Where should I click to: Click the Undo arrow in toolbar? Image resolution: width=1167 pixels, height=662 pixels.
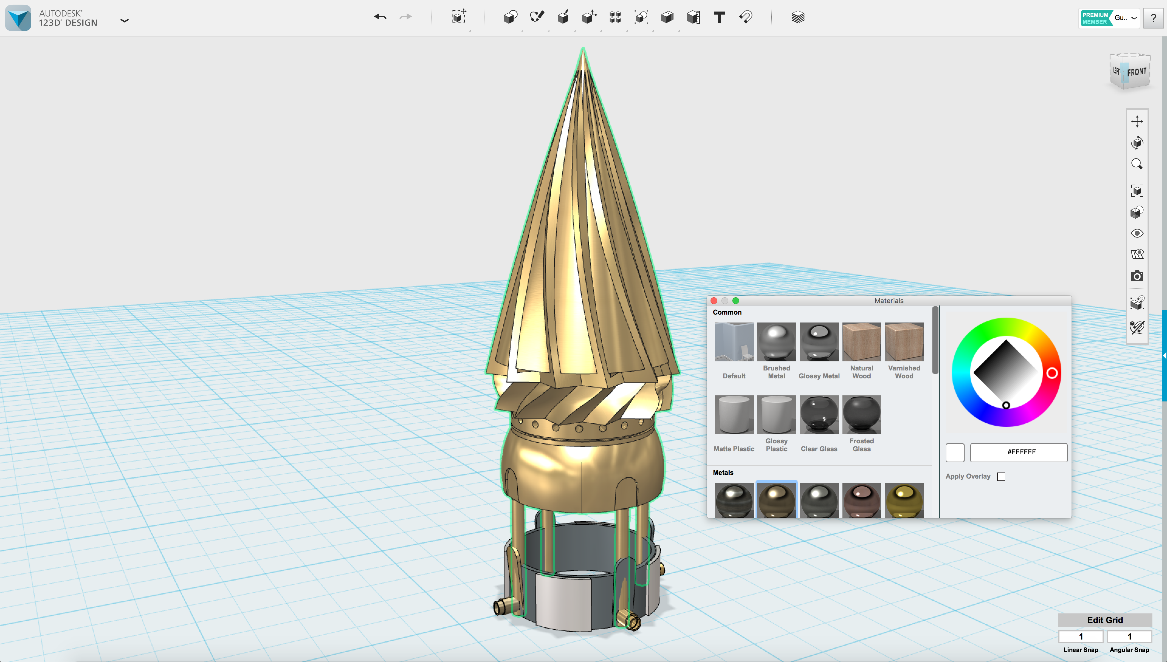pos(380,17)
